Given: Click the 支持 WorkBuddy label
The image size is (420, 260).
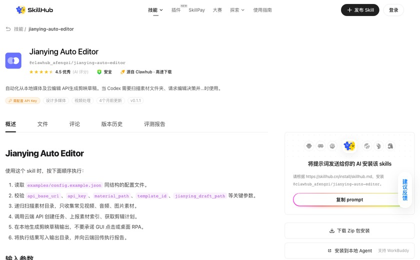Looking at the screenshot, I should coord(393,250).
